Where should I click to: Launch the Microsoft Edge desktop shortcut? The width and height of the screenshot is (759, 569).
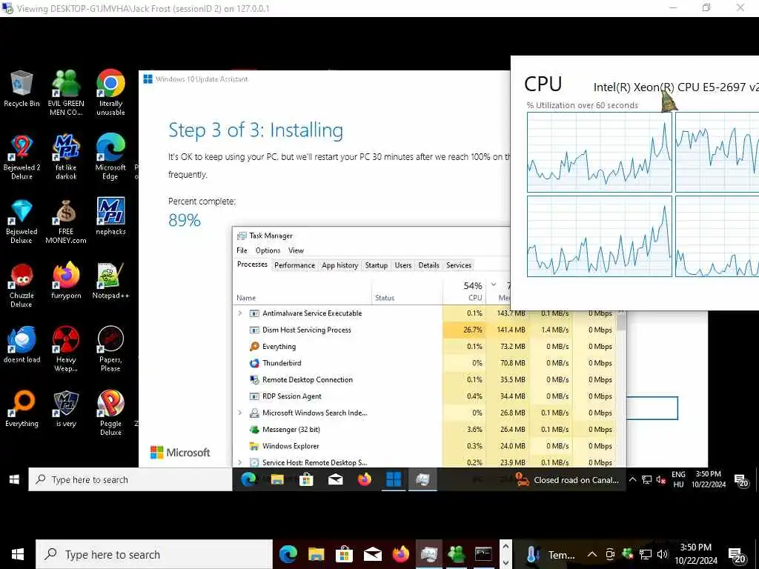[x=110, y=157]
